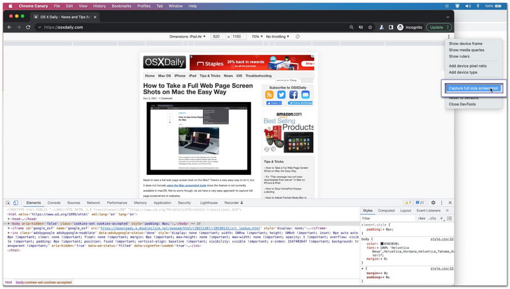510x289 pixels.
Task: Add new style rule plus icon
Action: (442, 218)
